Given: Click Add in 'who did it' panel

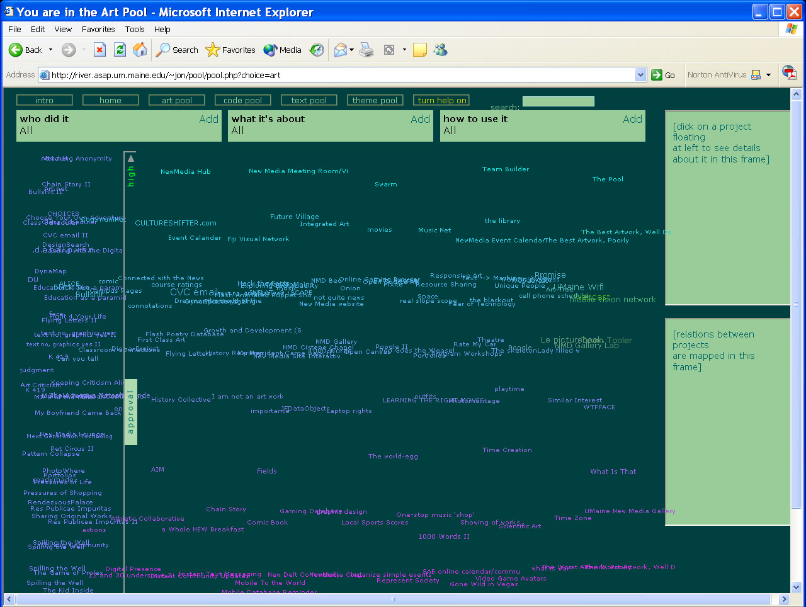Looking at the screenshot, I should (x=208, y=119).
